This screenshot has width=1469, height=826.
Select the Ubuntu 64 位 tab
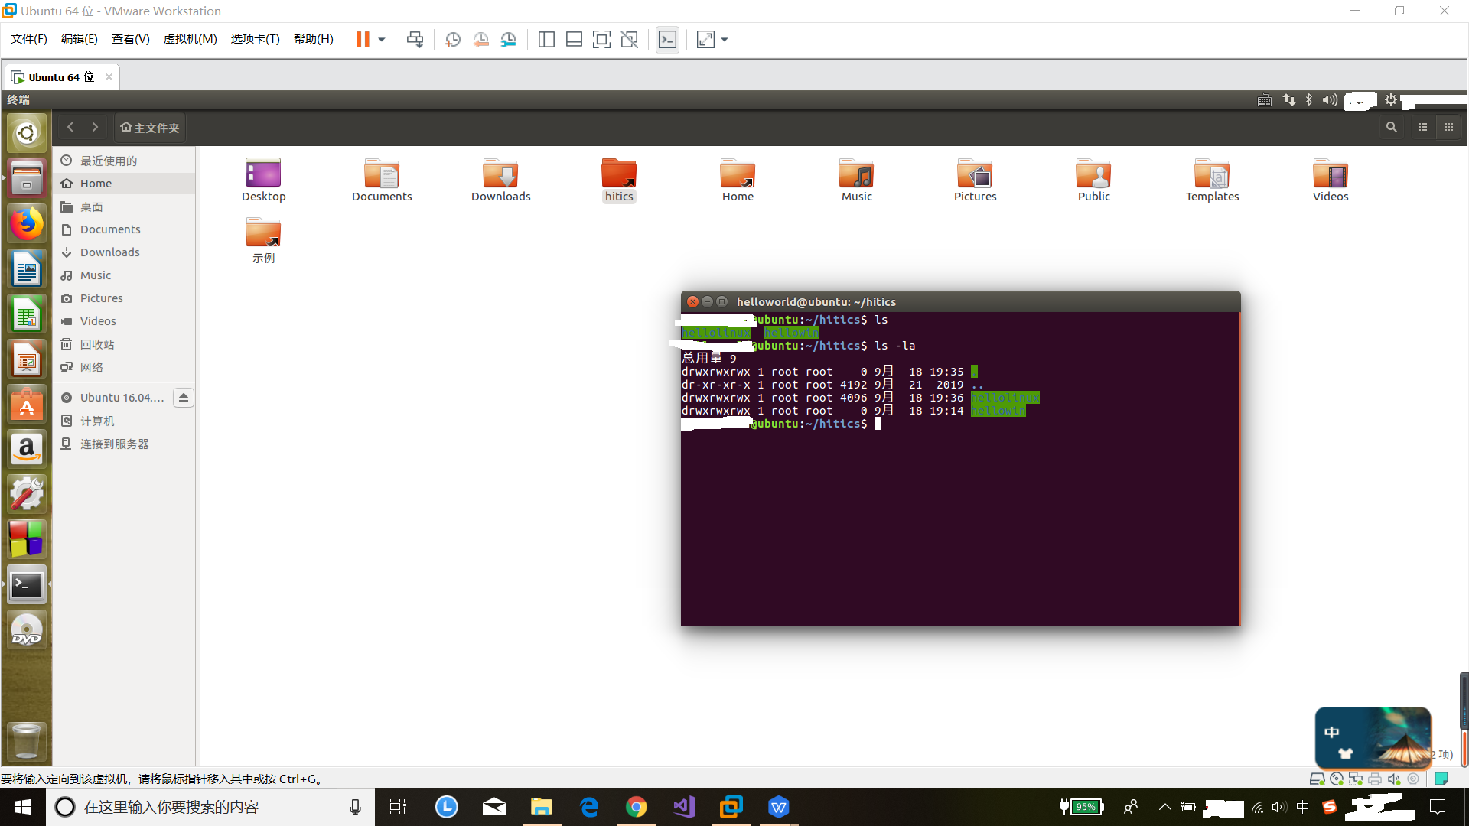[57, 76]
